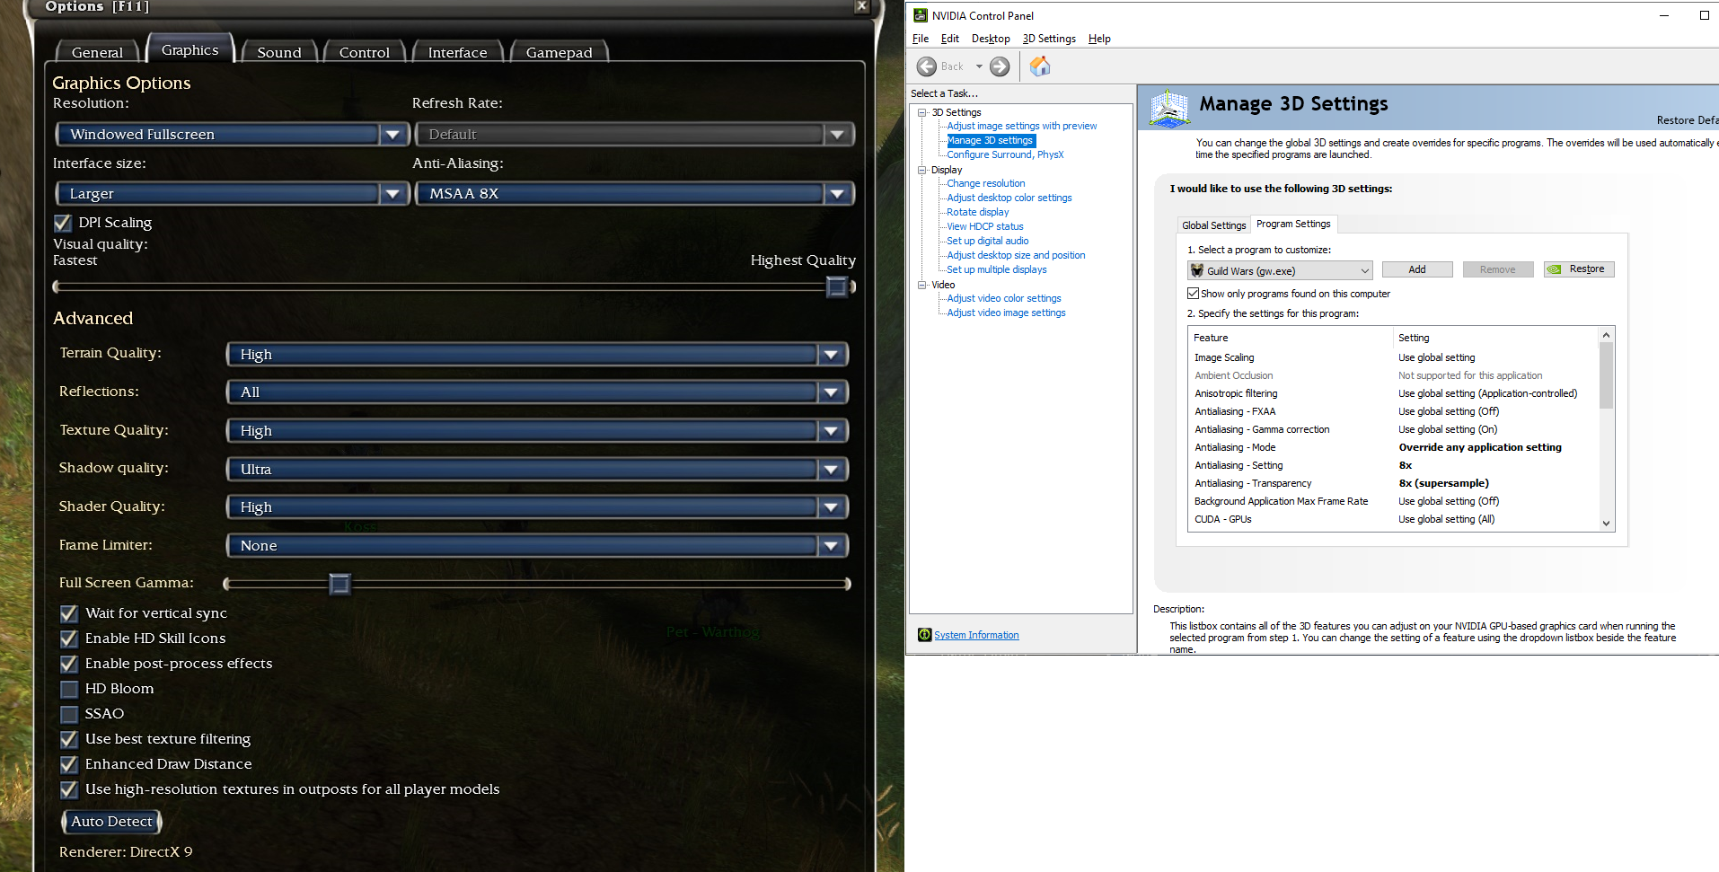Click the NVIDIA Control Panel title bar icon
Viewport: 1719px width, 872px height.
[x=921, y=15]
